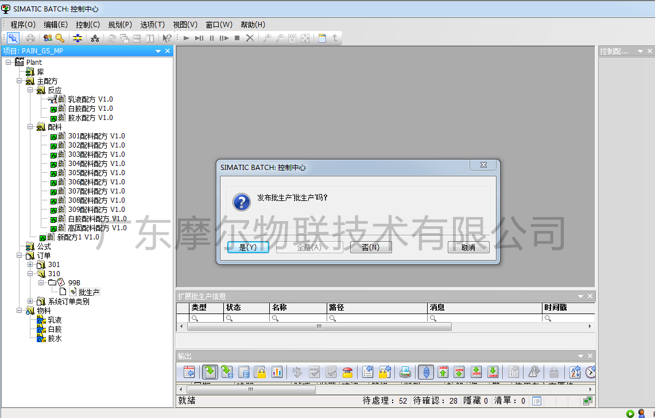The image size is (655, 418).
Task: Expand the 系统订单类别 node
Action: [30, 301]
